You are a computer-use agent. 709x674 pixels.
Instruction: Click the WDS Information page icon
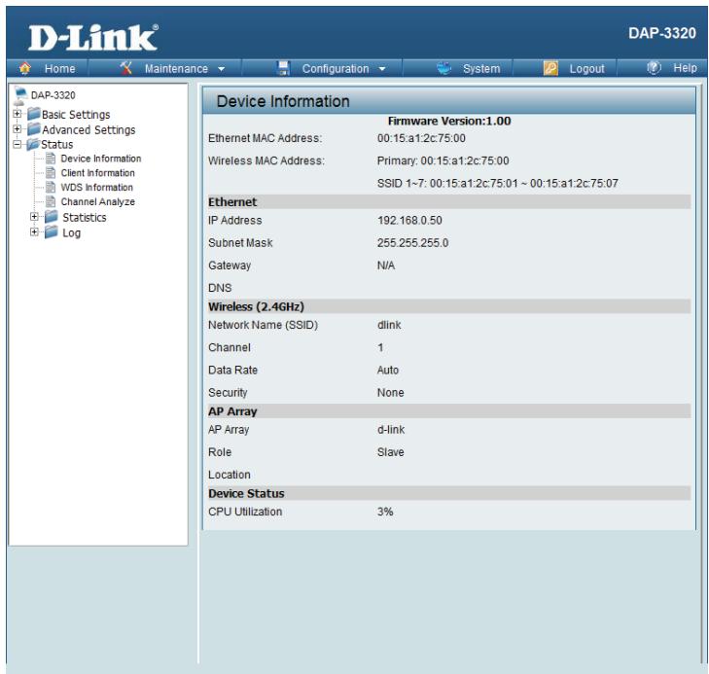point(51,187)
